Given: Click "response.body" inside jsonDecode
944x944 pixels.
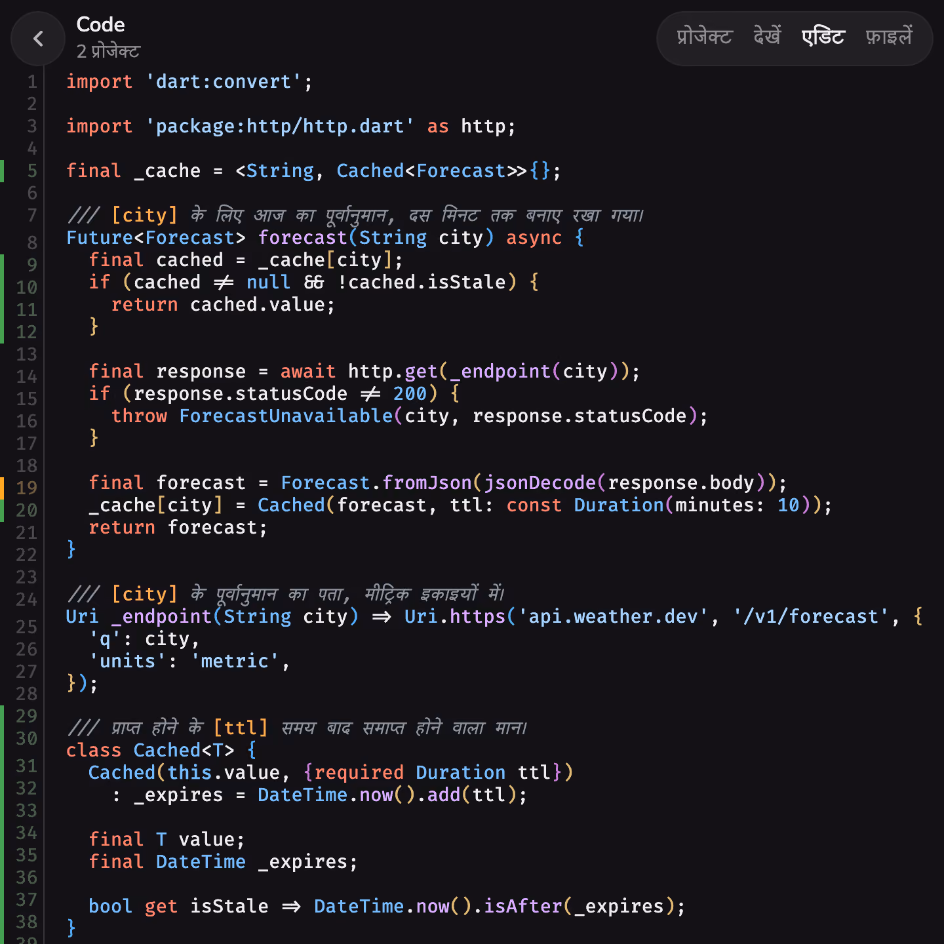Looking at the screenshot, I should [x=681, y=483].
